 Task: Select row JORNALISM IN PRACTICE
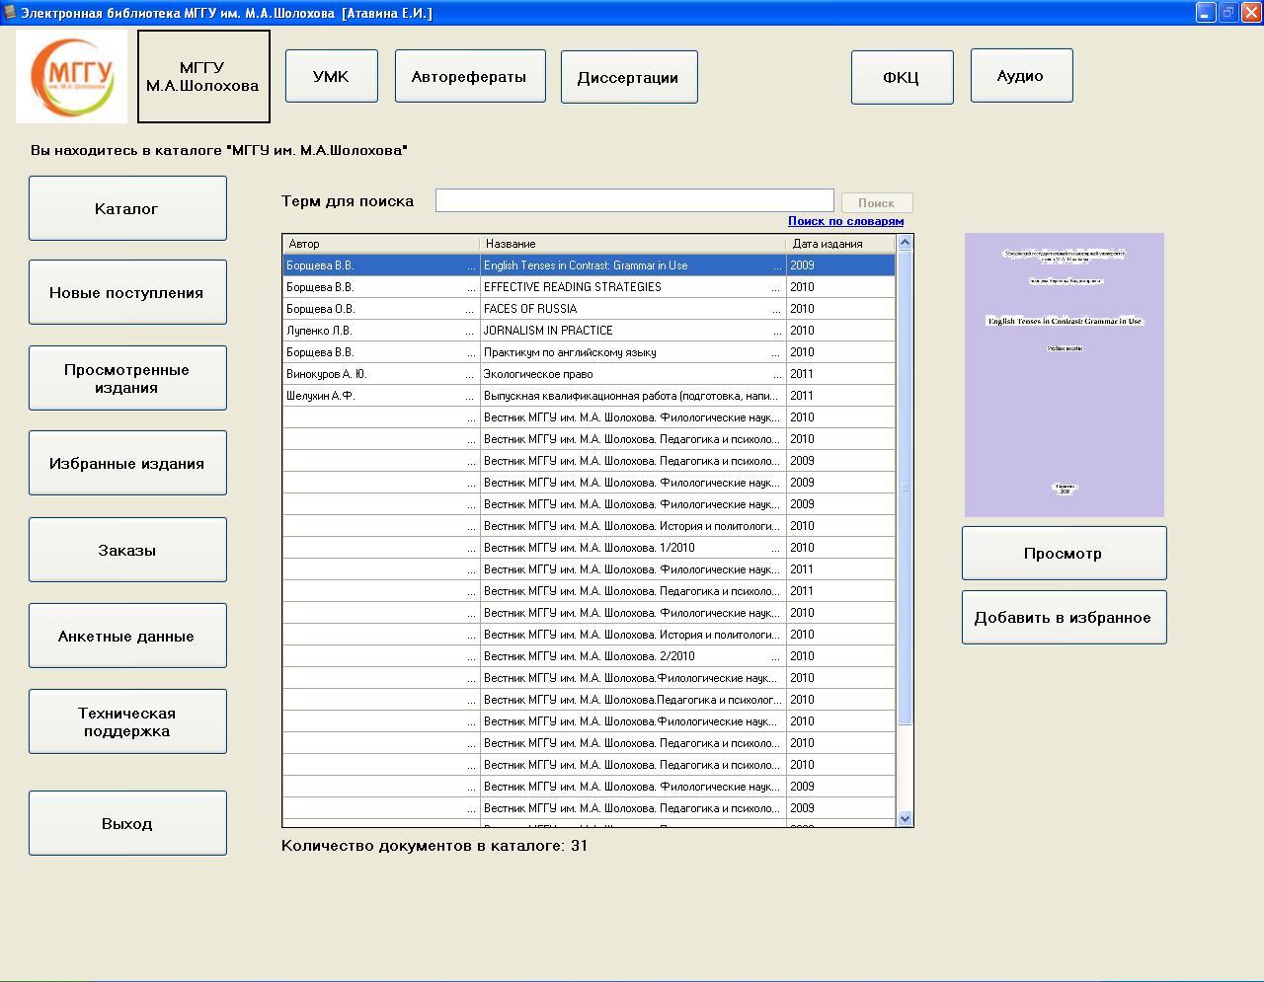click(590, 331)
